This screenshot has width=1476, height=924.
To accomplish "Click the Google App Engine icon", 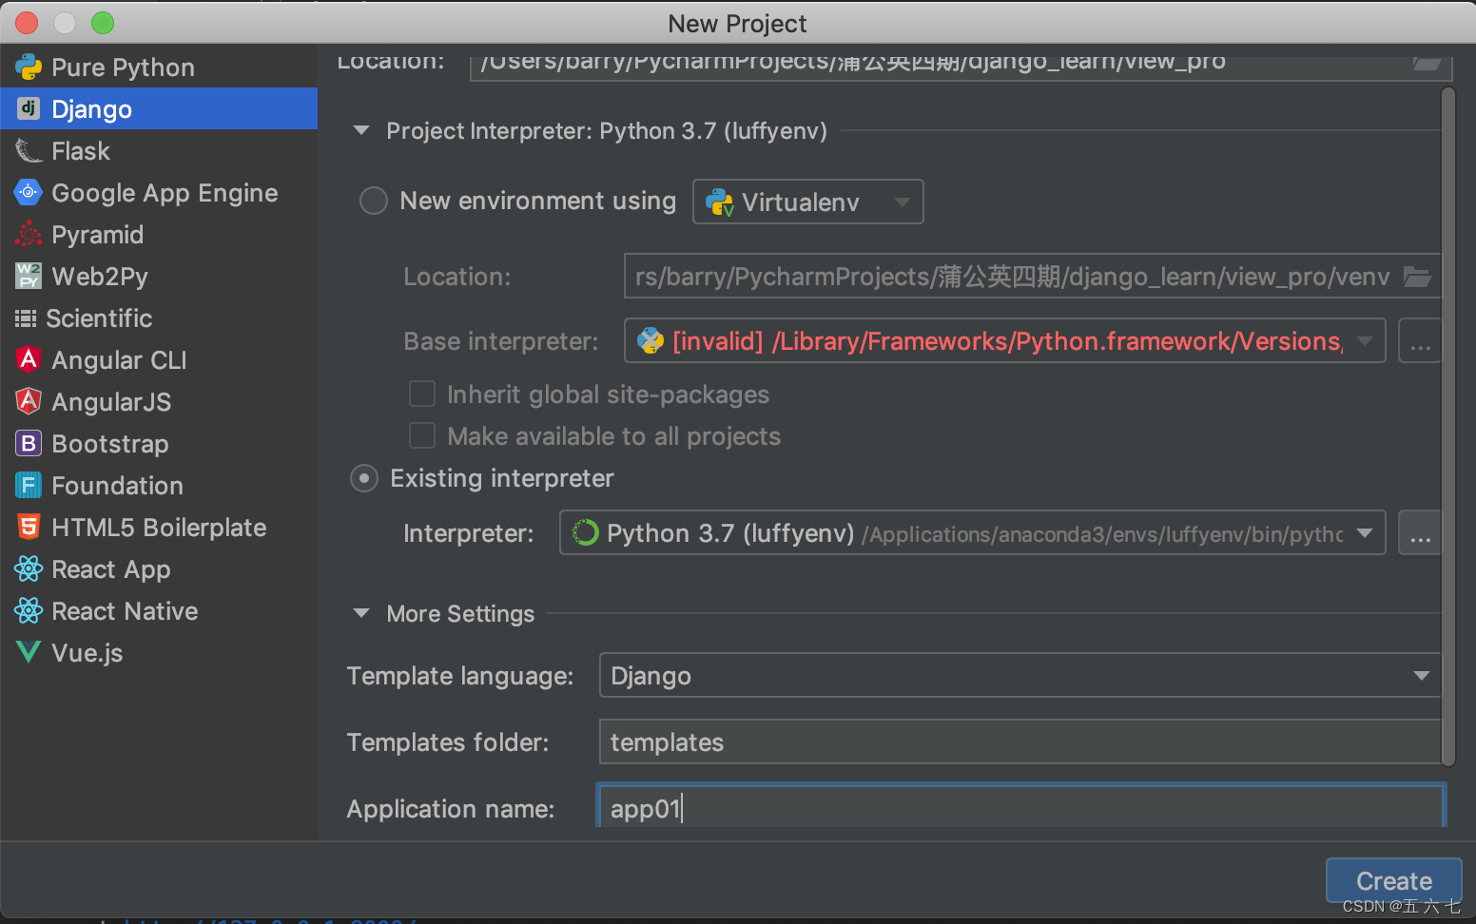I will pyautogui.click(x=29, y=192).
